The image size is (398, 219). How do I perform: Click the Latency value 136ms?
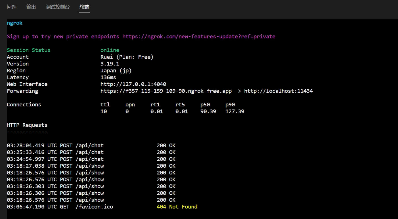point(108,77)
